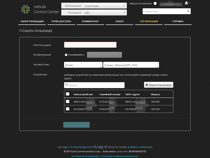Open the СПРАВКА tab
210x158 pixels.
pos(178,21)
